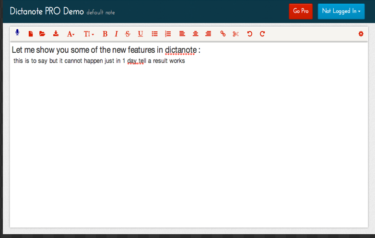
Task: Toggle strikethrough formatting
Action: [x=128, y=34]
